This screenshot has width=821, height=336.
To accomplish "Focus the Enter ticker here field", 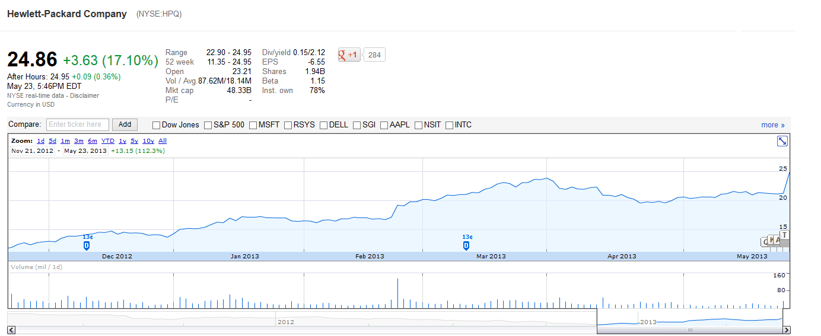I will click(x=78, y=124).
